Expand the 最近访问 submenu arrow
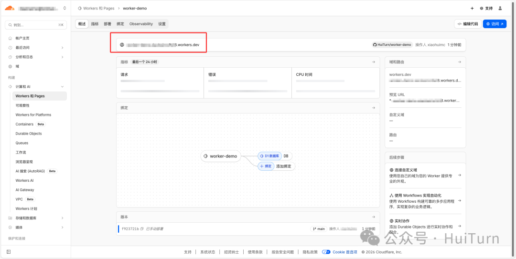This screenshot has width=516, height=259. [x=62, y=48]
